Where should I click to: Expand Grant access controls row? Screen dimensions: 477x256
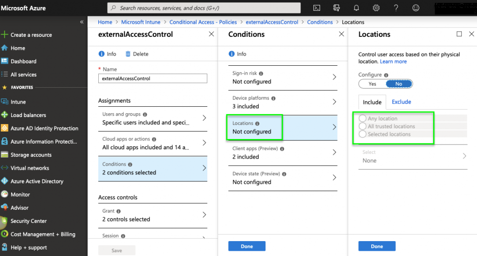point(153,215)
